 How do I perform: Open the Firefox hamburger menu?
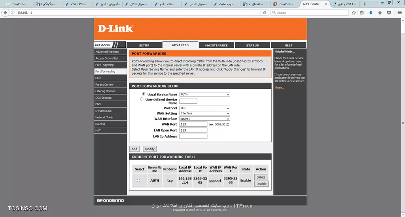[399, 13]
